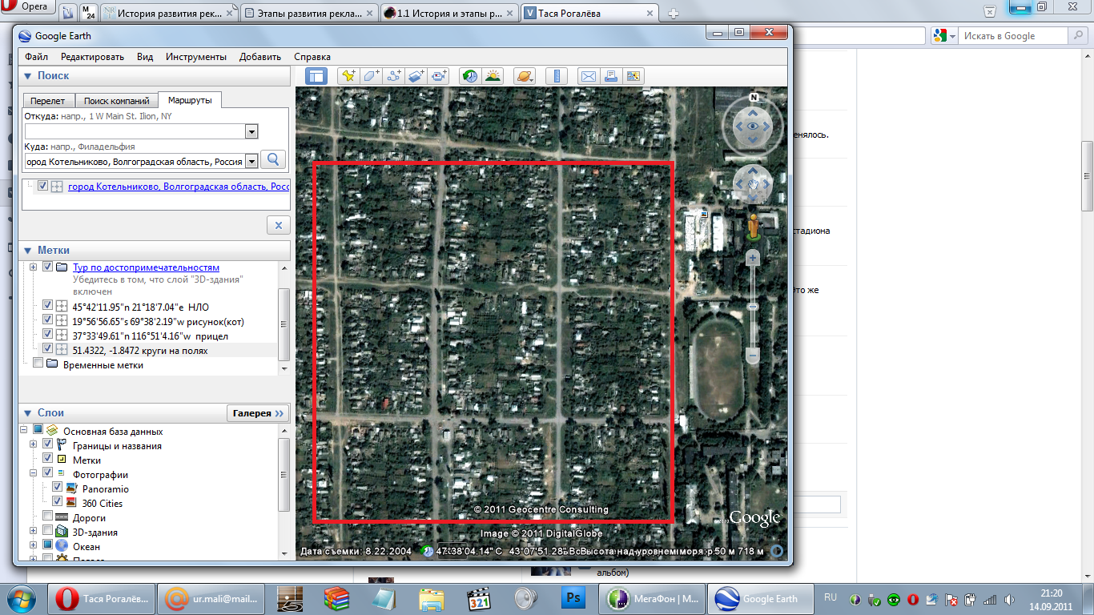
Task: Uncheck the Котельниково search result checkbox
Action: pyautogui.click(x=42, y=186)
